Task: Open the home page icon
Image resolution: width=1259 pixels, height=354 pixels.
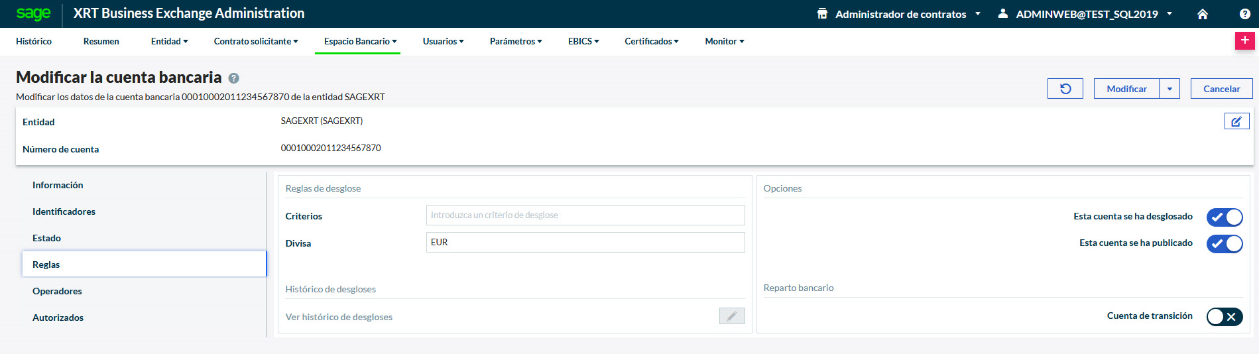Action: point(1203,14)
